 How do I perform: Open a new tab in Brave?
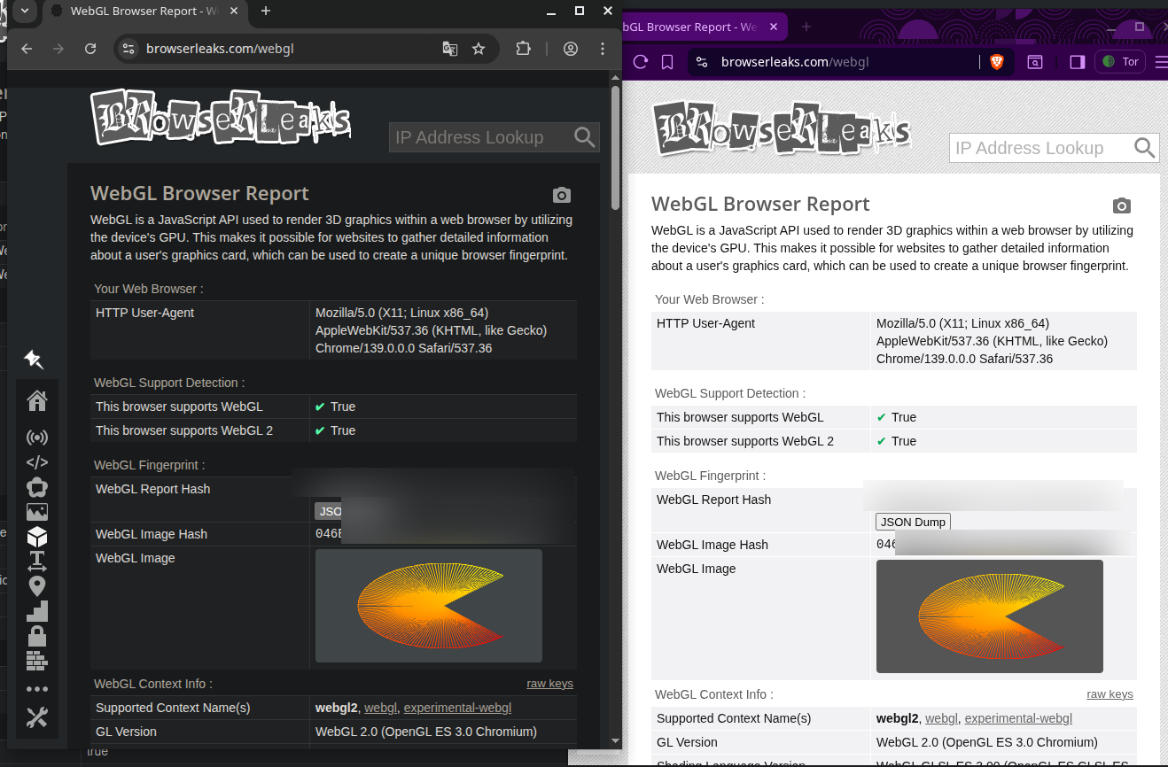click(x=806, y=27)
